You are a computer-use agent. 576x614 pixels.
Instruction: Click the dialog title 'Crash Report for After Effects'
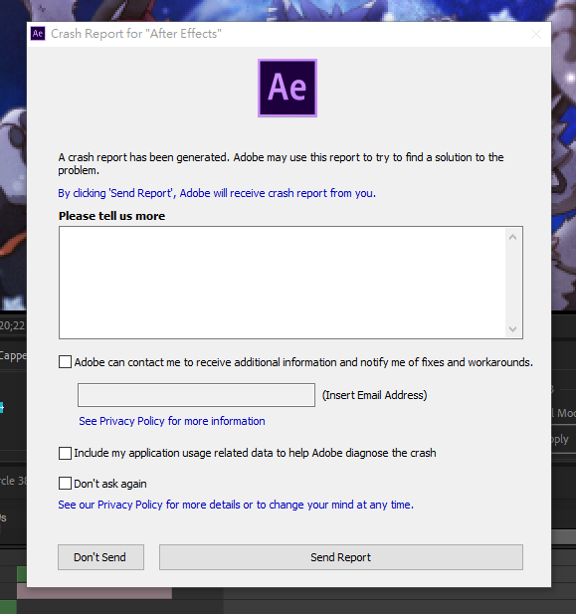136,34
